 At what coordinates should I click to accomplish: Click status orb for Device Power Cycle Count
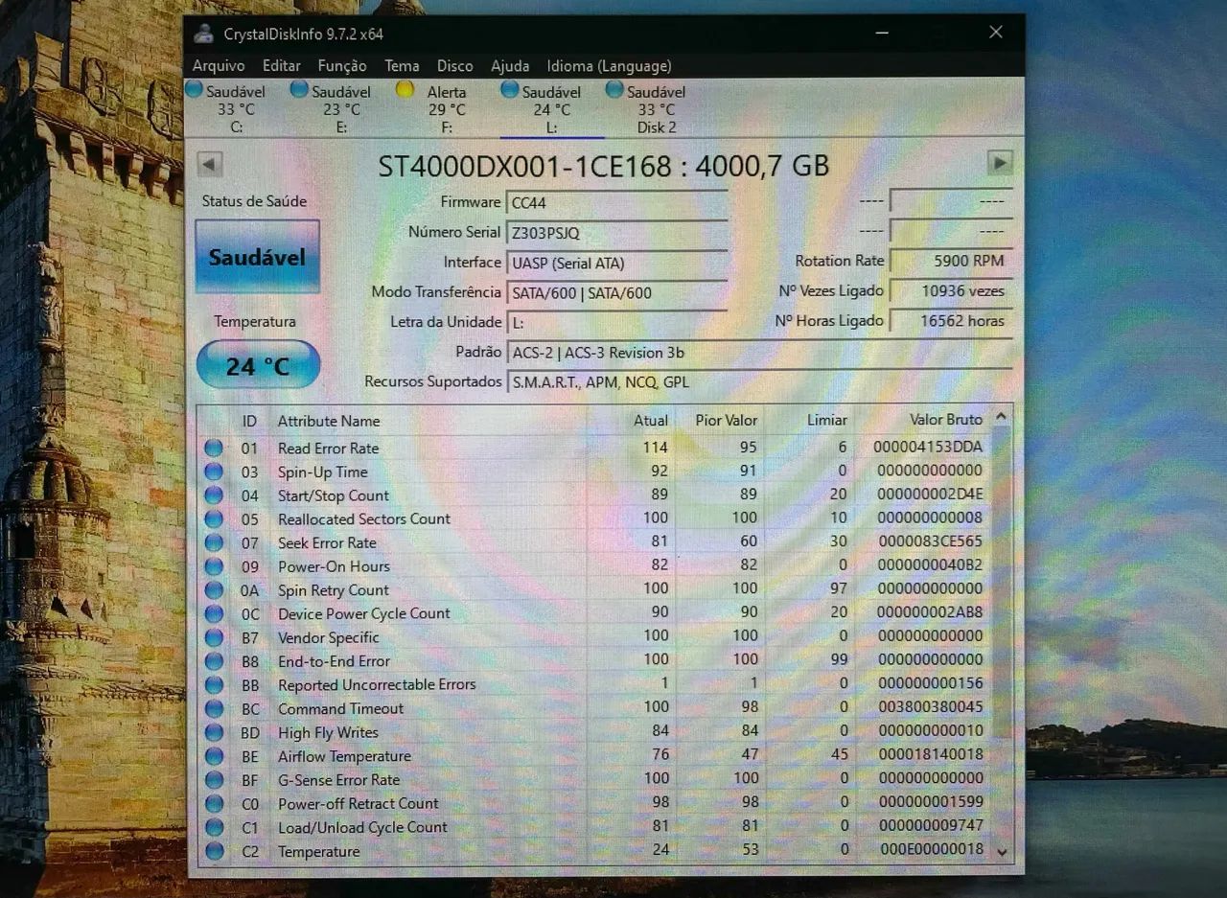[x=213, y=613]
